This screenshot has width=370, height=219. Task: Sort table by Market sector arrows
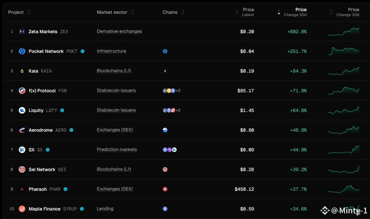pos(133,12)
